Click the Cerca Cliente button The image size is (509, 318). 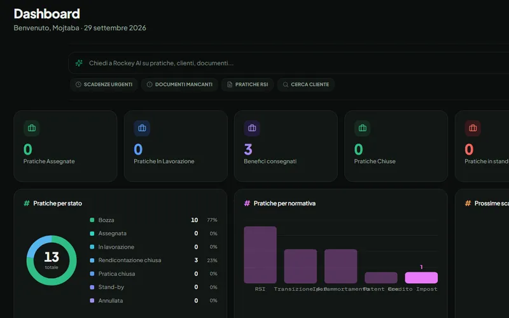click(306, 85)
